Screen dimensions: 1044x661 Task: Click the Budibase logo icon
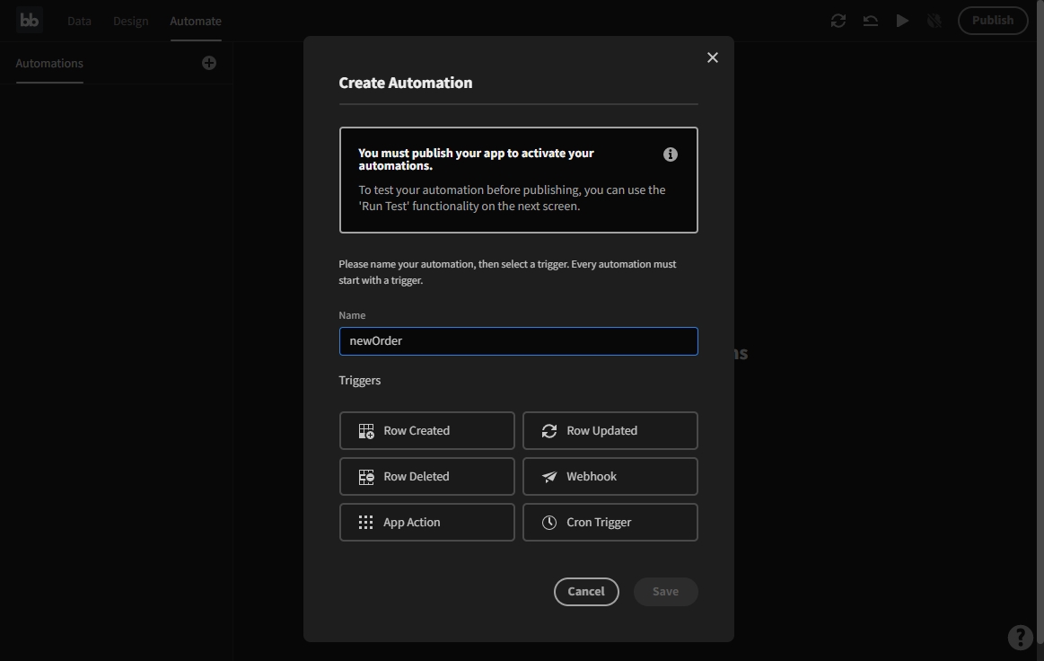pyautogui.click(x=30, y=20)
